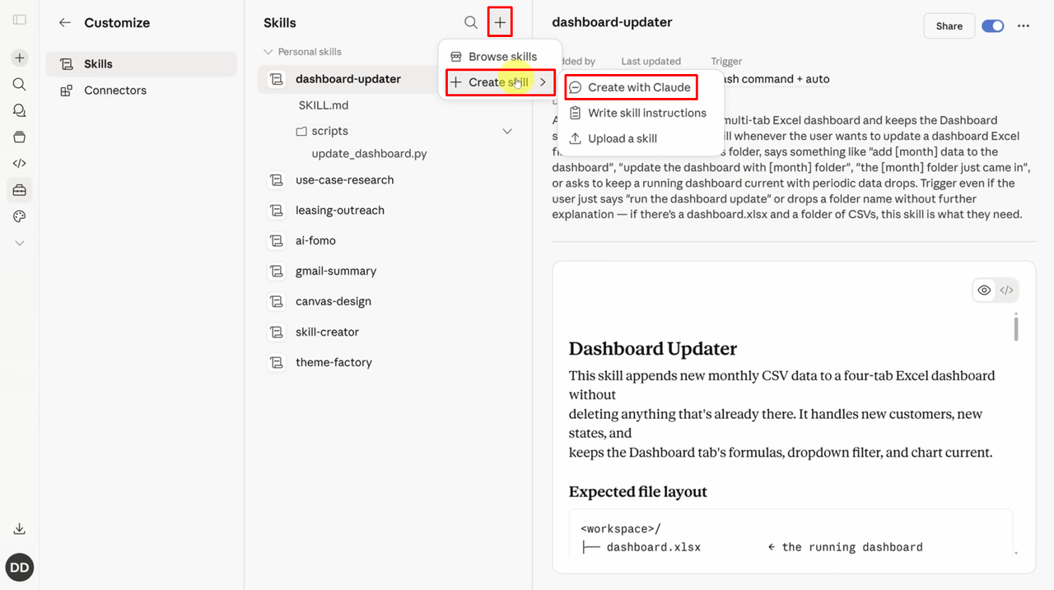Click the search icon in Skills header
The image size is (1054, 590).
click(x=471, y=22)
